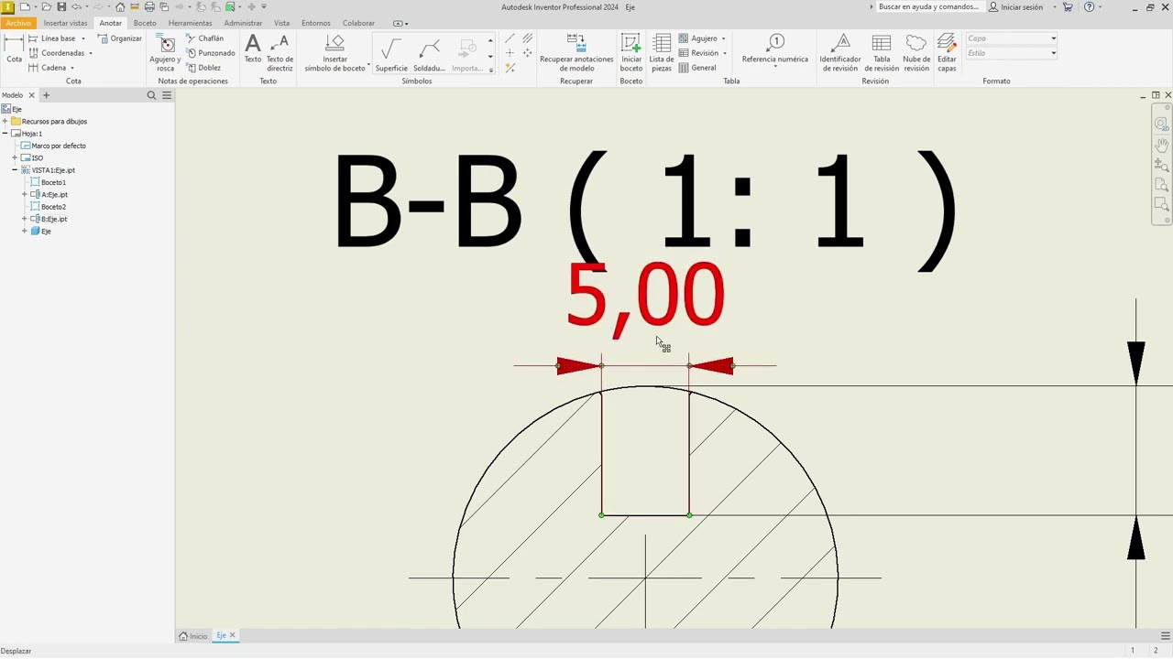The height and width of the screenshot is (659, 1173).
Task: Click Iniciar sesión sign-in button
Action: tap(1016, 6)
